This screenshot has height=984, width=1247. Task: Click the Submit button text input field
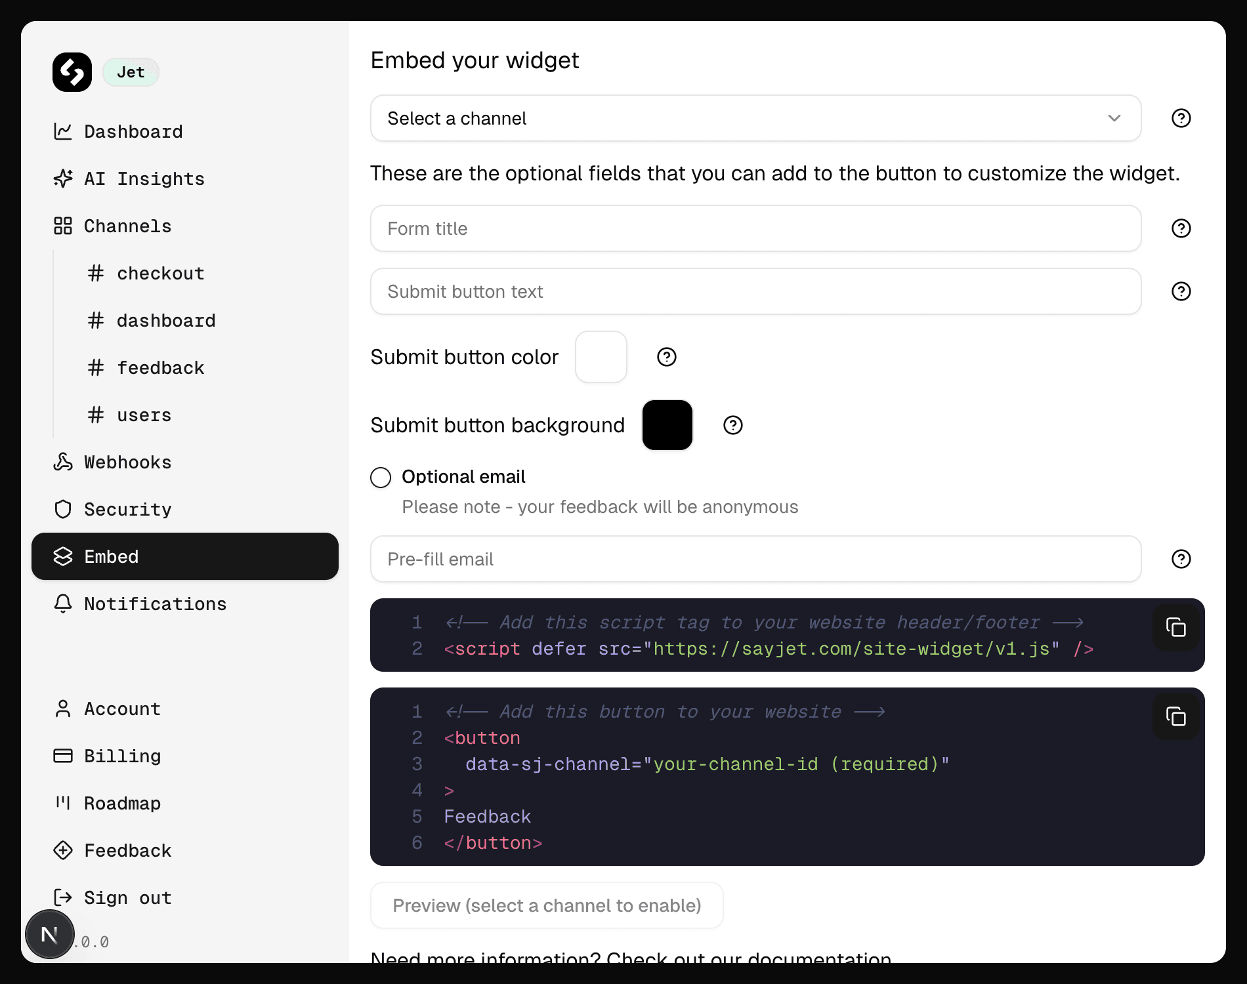tap(755, 291)
